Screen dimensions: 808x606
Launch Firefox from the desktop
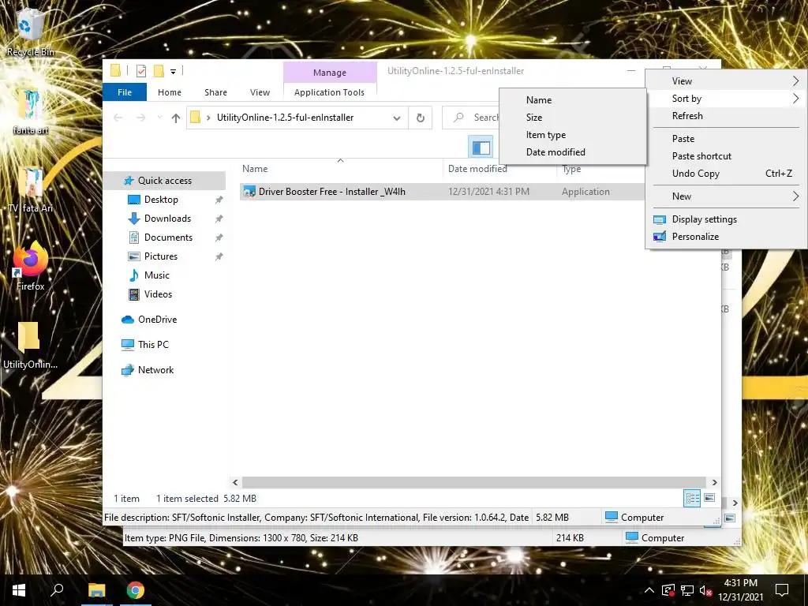coord(30,267)
